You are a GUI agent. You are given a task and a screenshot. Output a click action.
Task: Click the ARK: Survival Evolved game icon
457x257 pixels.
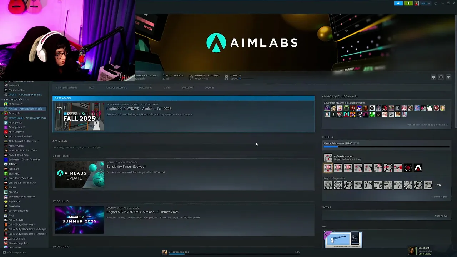6,136
